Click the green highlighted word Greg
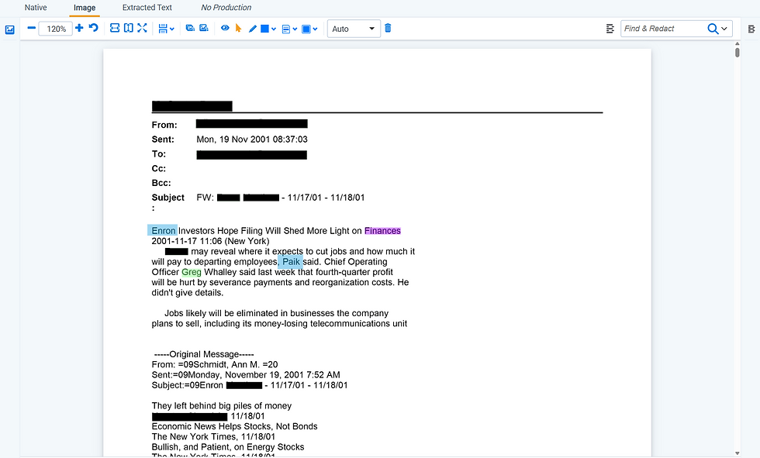The image size is (760, 458). 192,272
